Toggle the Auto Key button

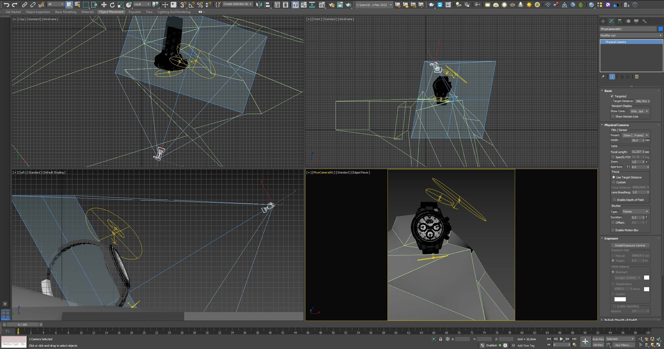tap(598, 339)
